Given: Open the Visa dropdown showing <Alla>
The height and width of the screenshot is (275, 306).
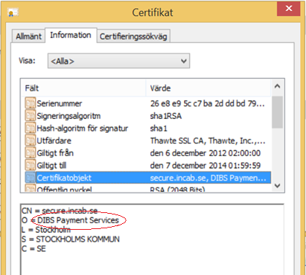Looking at the screenshot, I should tap(118, 61).
